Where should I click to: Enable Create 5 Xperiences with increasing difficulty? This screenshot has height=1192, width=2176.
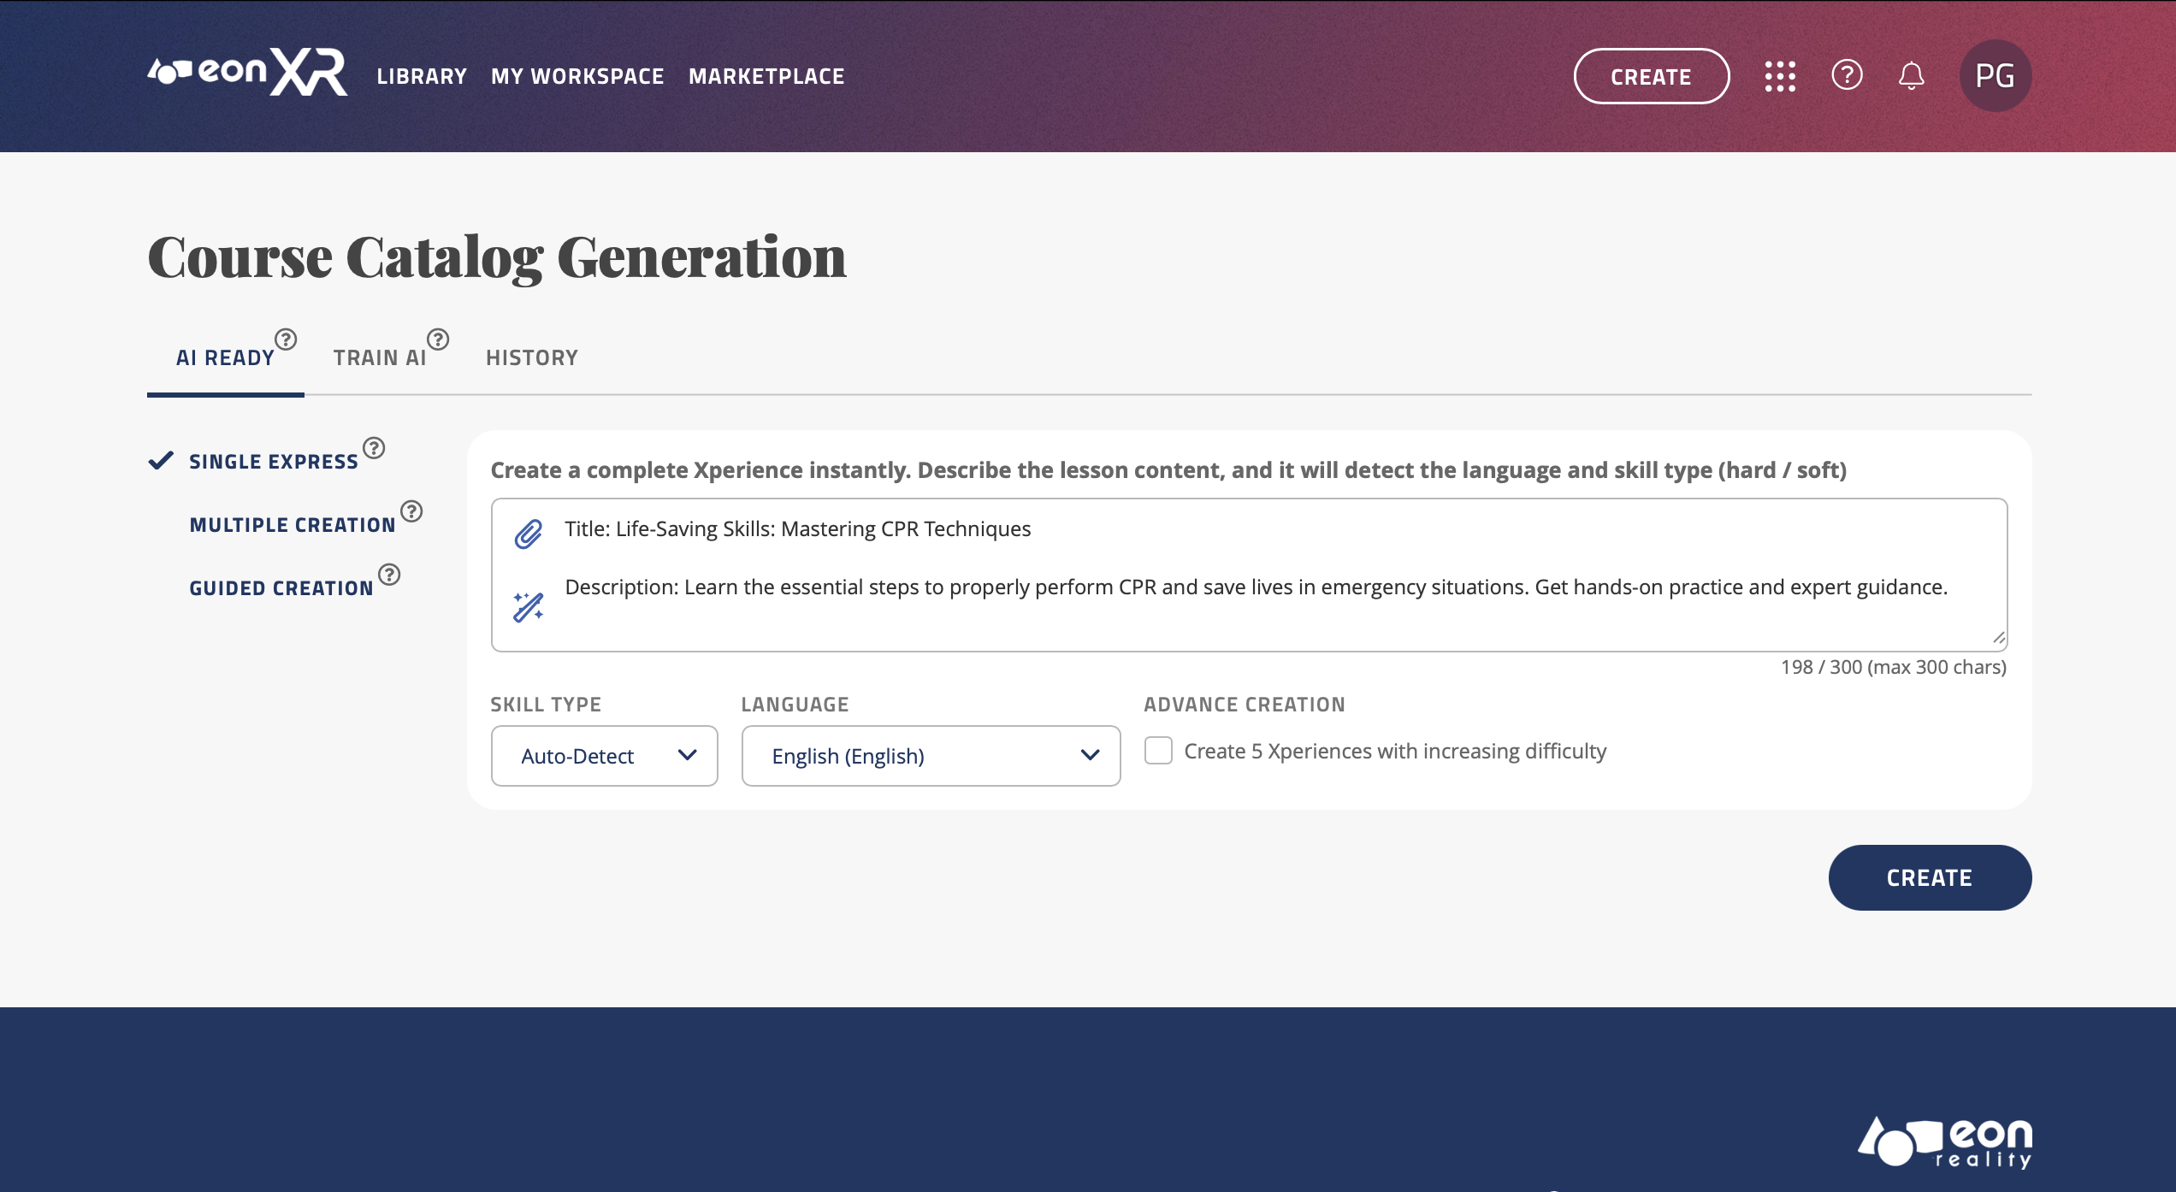point(1158,751)
